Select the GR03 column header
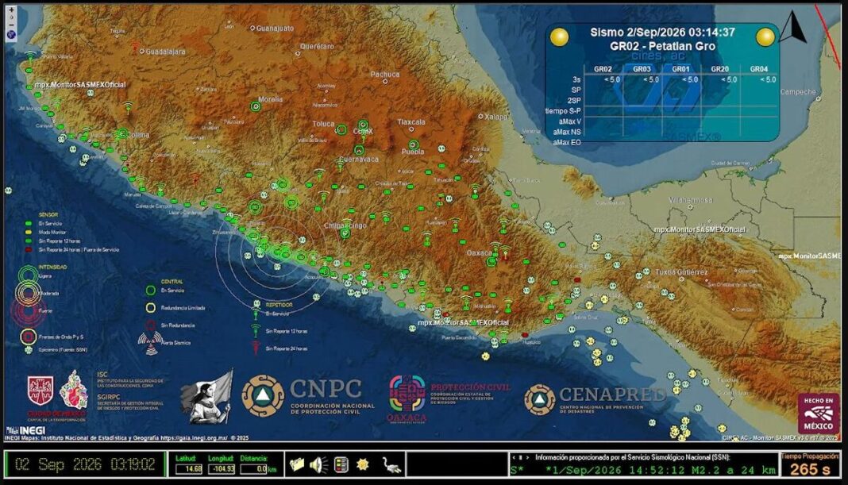The height and width of the screenshot is (485, 848). tap(642, 69)
